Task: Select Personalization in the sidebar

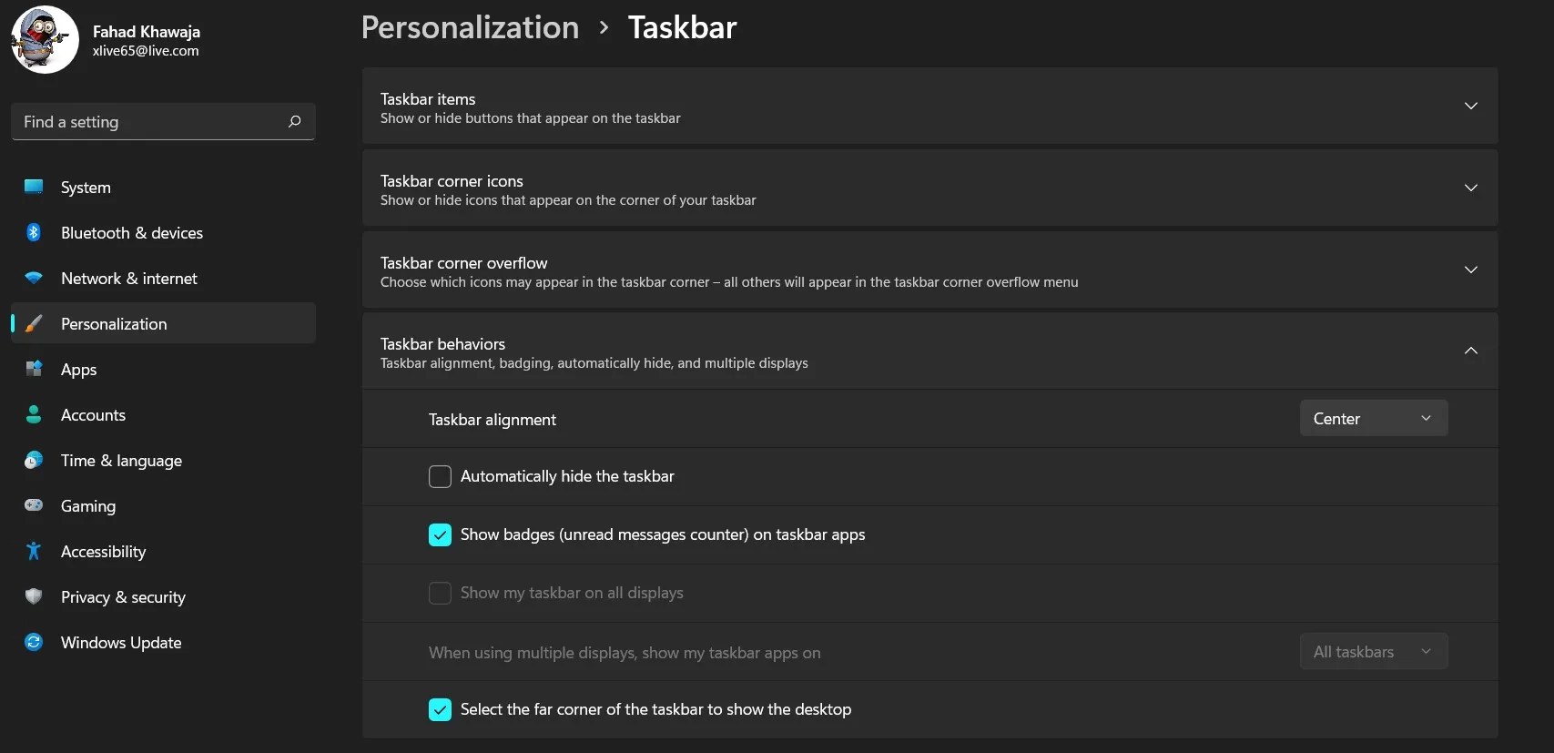Action: pyautogui.click(x=113, y=323)
